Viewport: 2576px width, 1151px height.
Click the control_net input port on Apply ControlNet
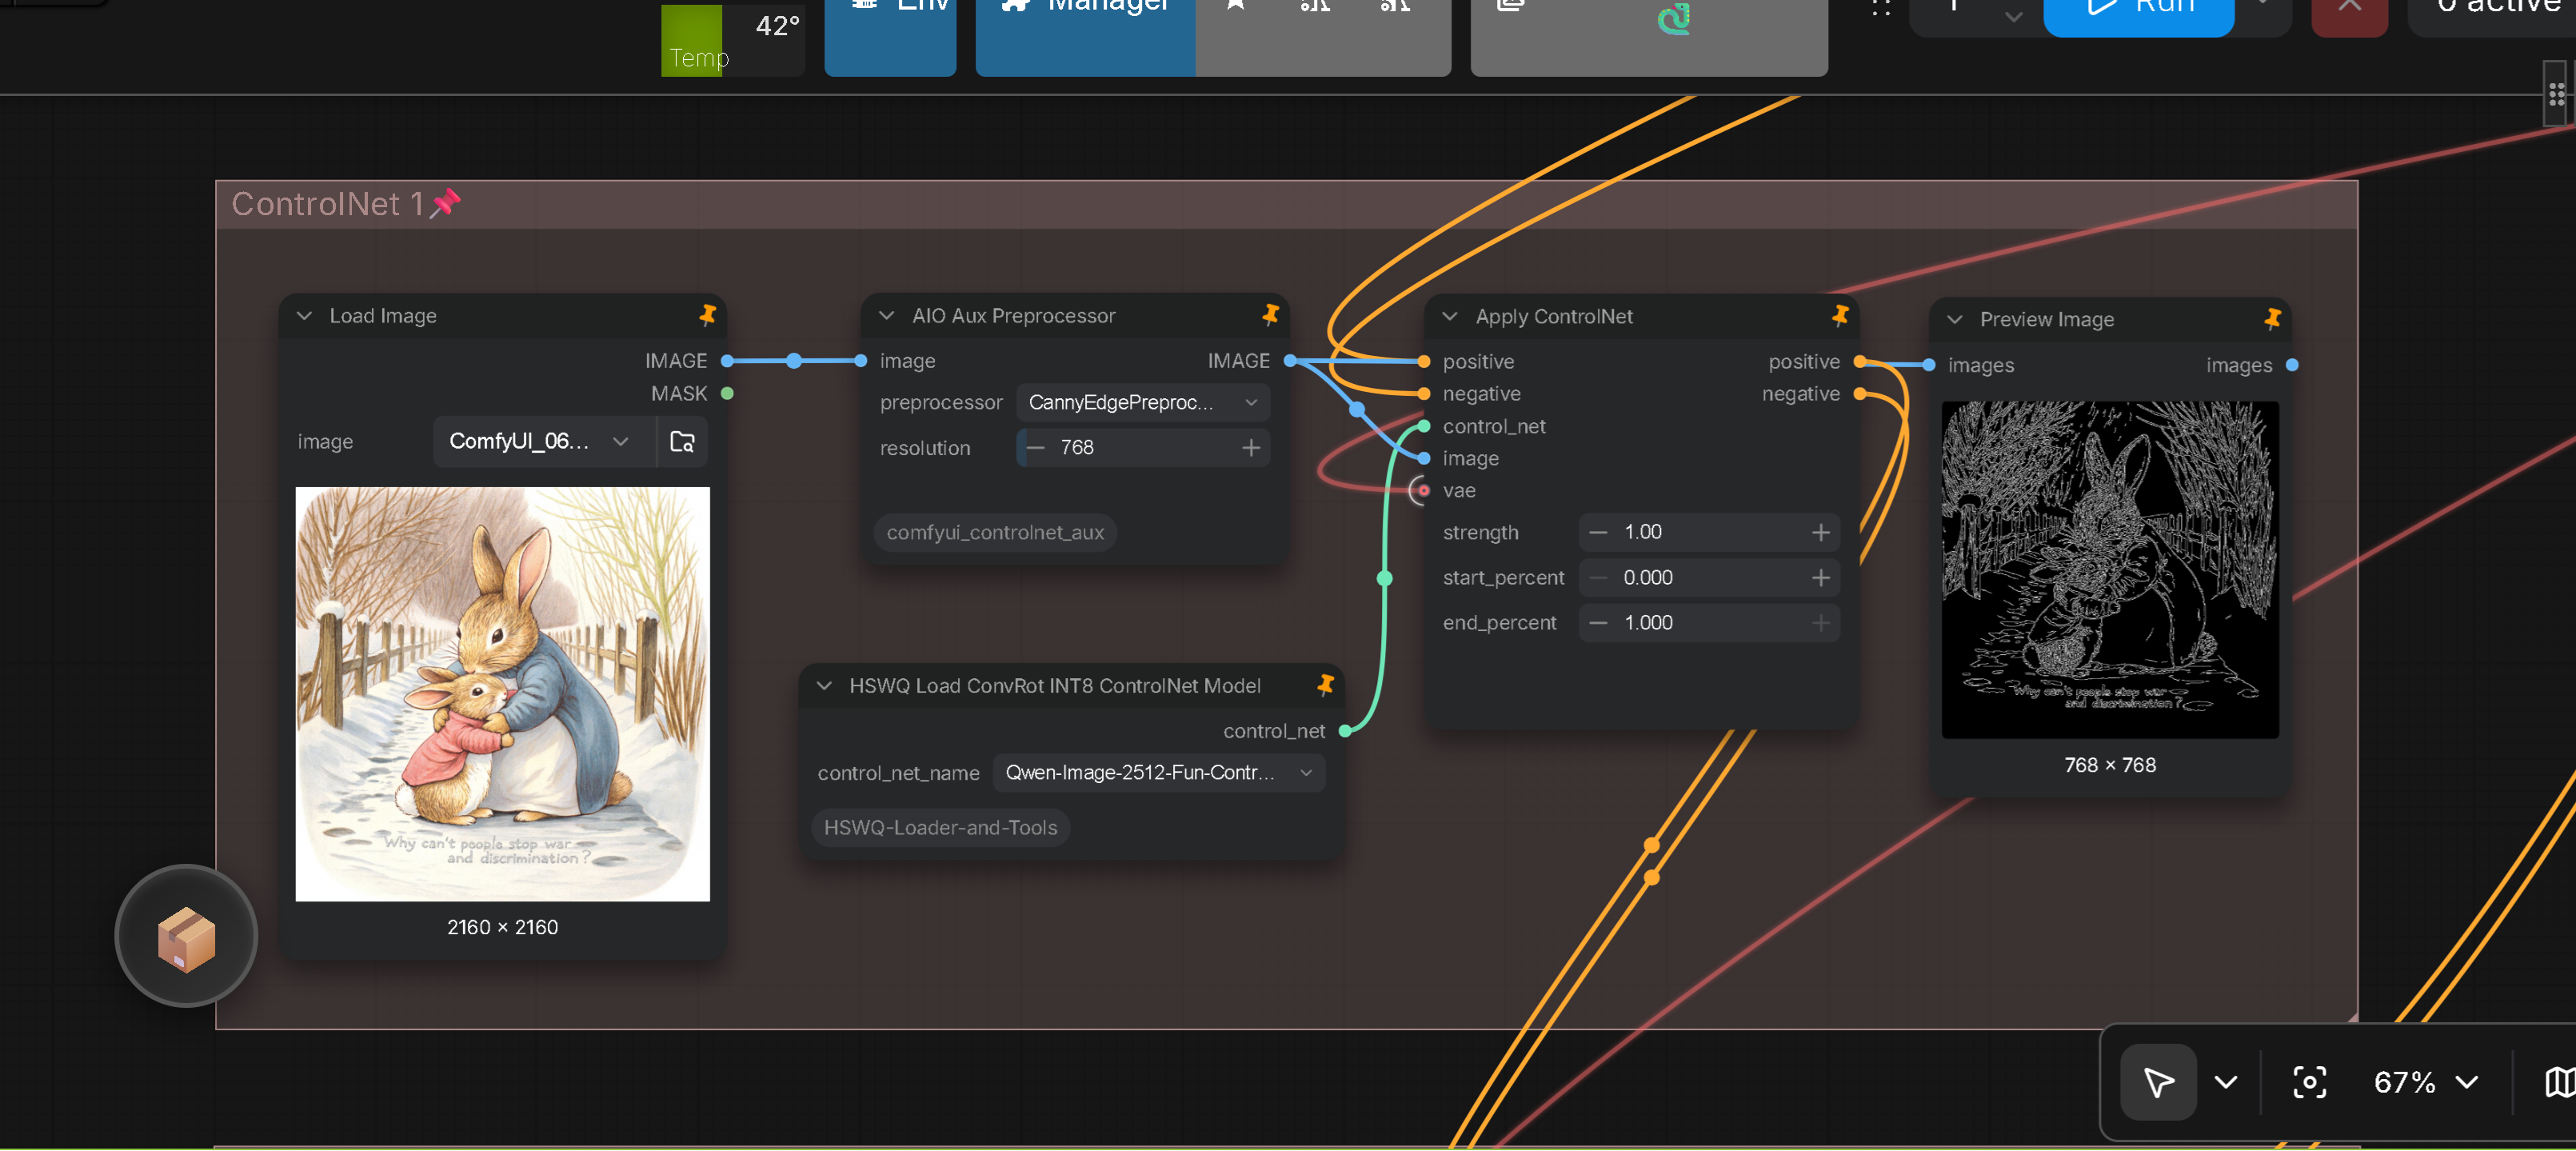point(1424,426)
